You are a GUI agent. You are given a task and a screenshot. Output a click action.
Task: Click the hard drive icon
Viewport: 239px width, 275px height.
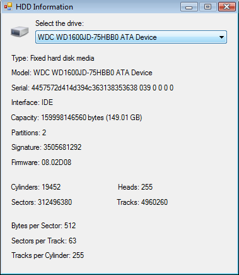20,32
